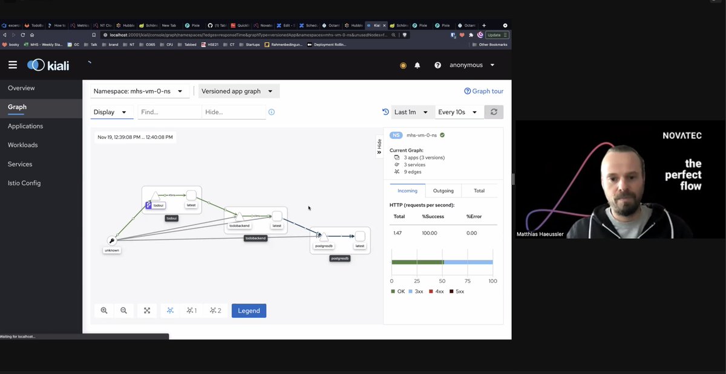The width and height of the screenshot is (726, 374).
Task: Click the graph timestamp label
Action: [x=136, y=137]
